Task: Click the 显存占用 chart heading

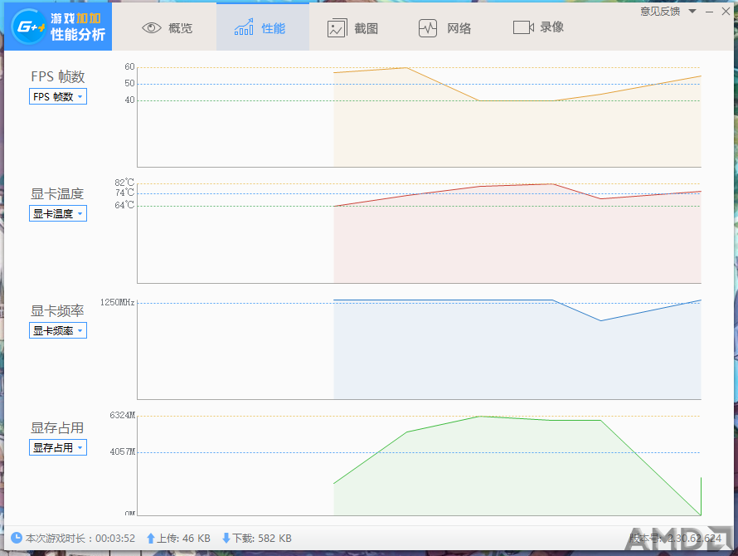Action: click(x=57, y=427)
